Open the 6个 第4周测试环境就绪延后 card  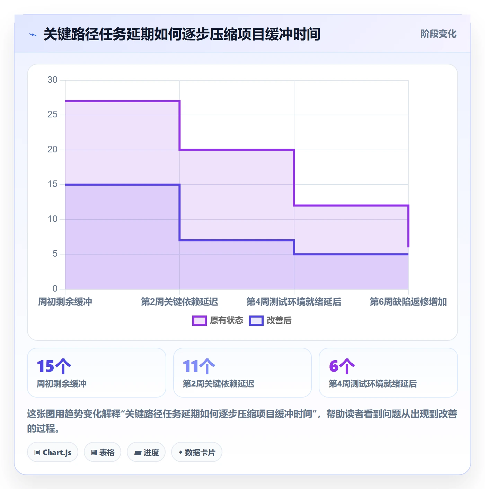coord(388,373)
